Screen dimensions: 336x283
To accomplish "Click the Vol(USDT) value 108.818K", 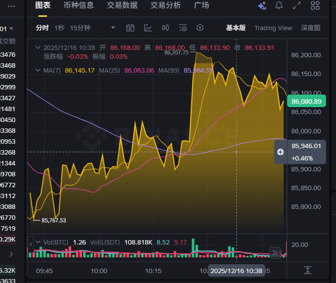I will point(138,243).
